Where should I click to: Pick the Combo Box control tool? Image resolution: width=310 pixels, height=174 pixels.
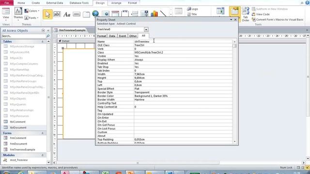click(x=144, y=14)
